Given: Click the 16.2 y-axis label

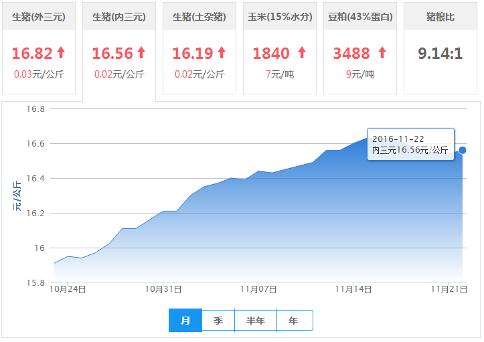Looking at the screenshot, I should click(35, 213).
